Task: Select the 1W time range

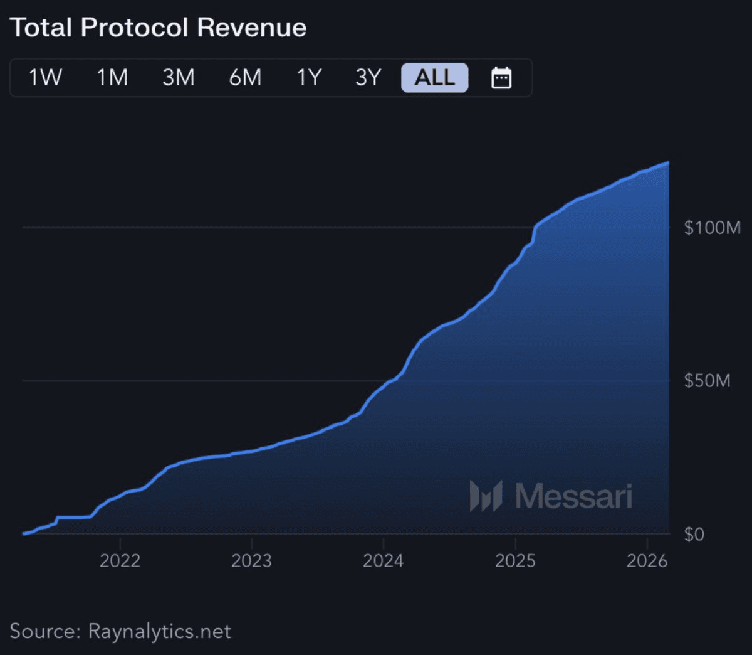Action: (x=45, y=78)
